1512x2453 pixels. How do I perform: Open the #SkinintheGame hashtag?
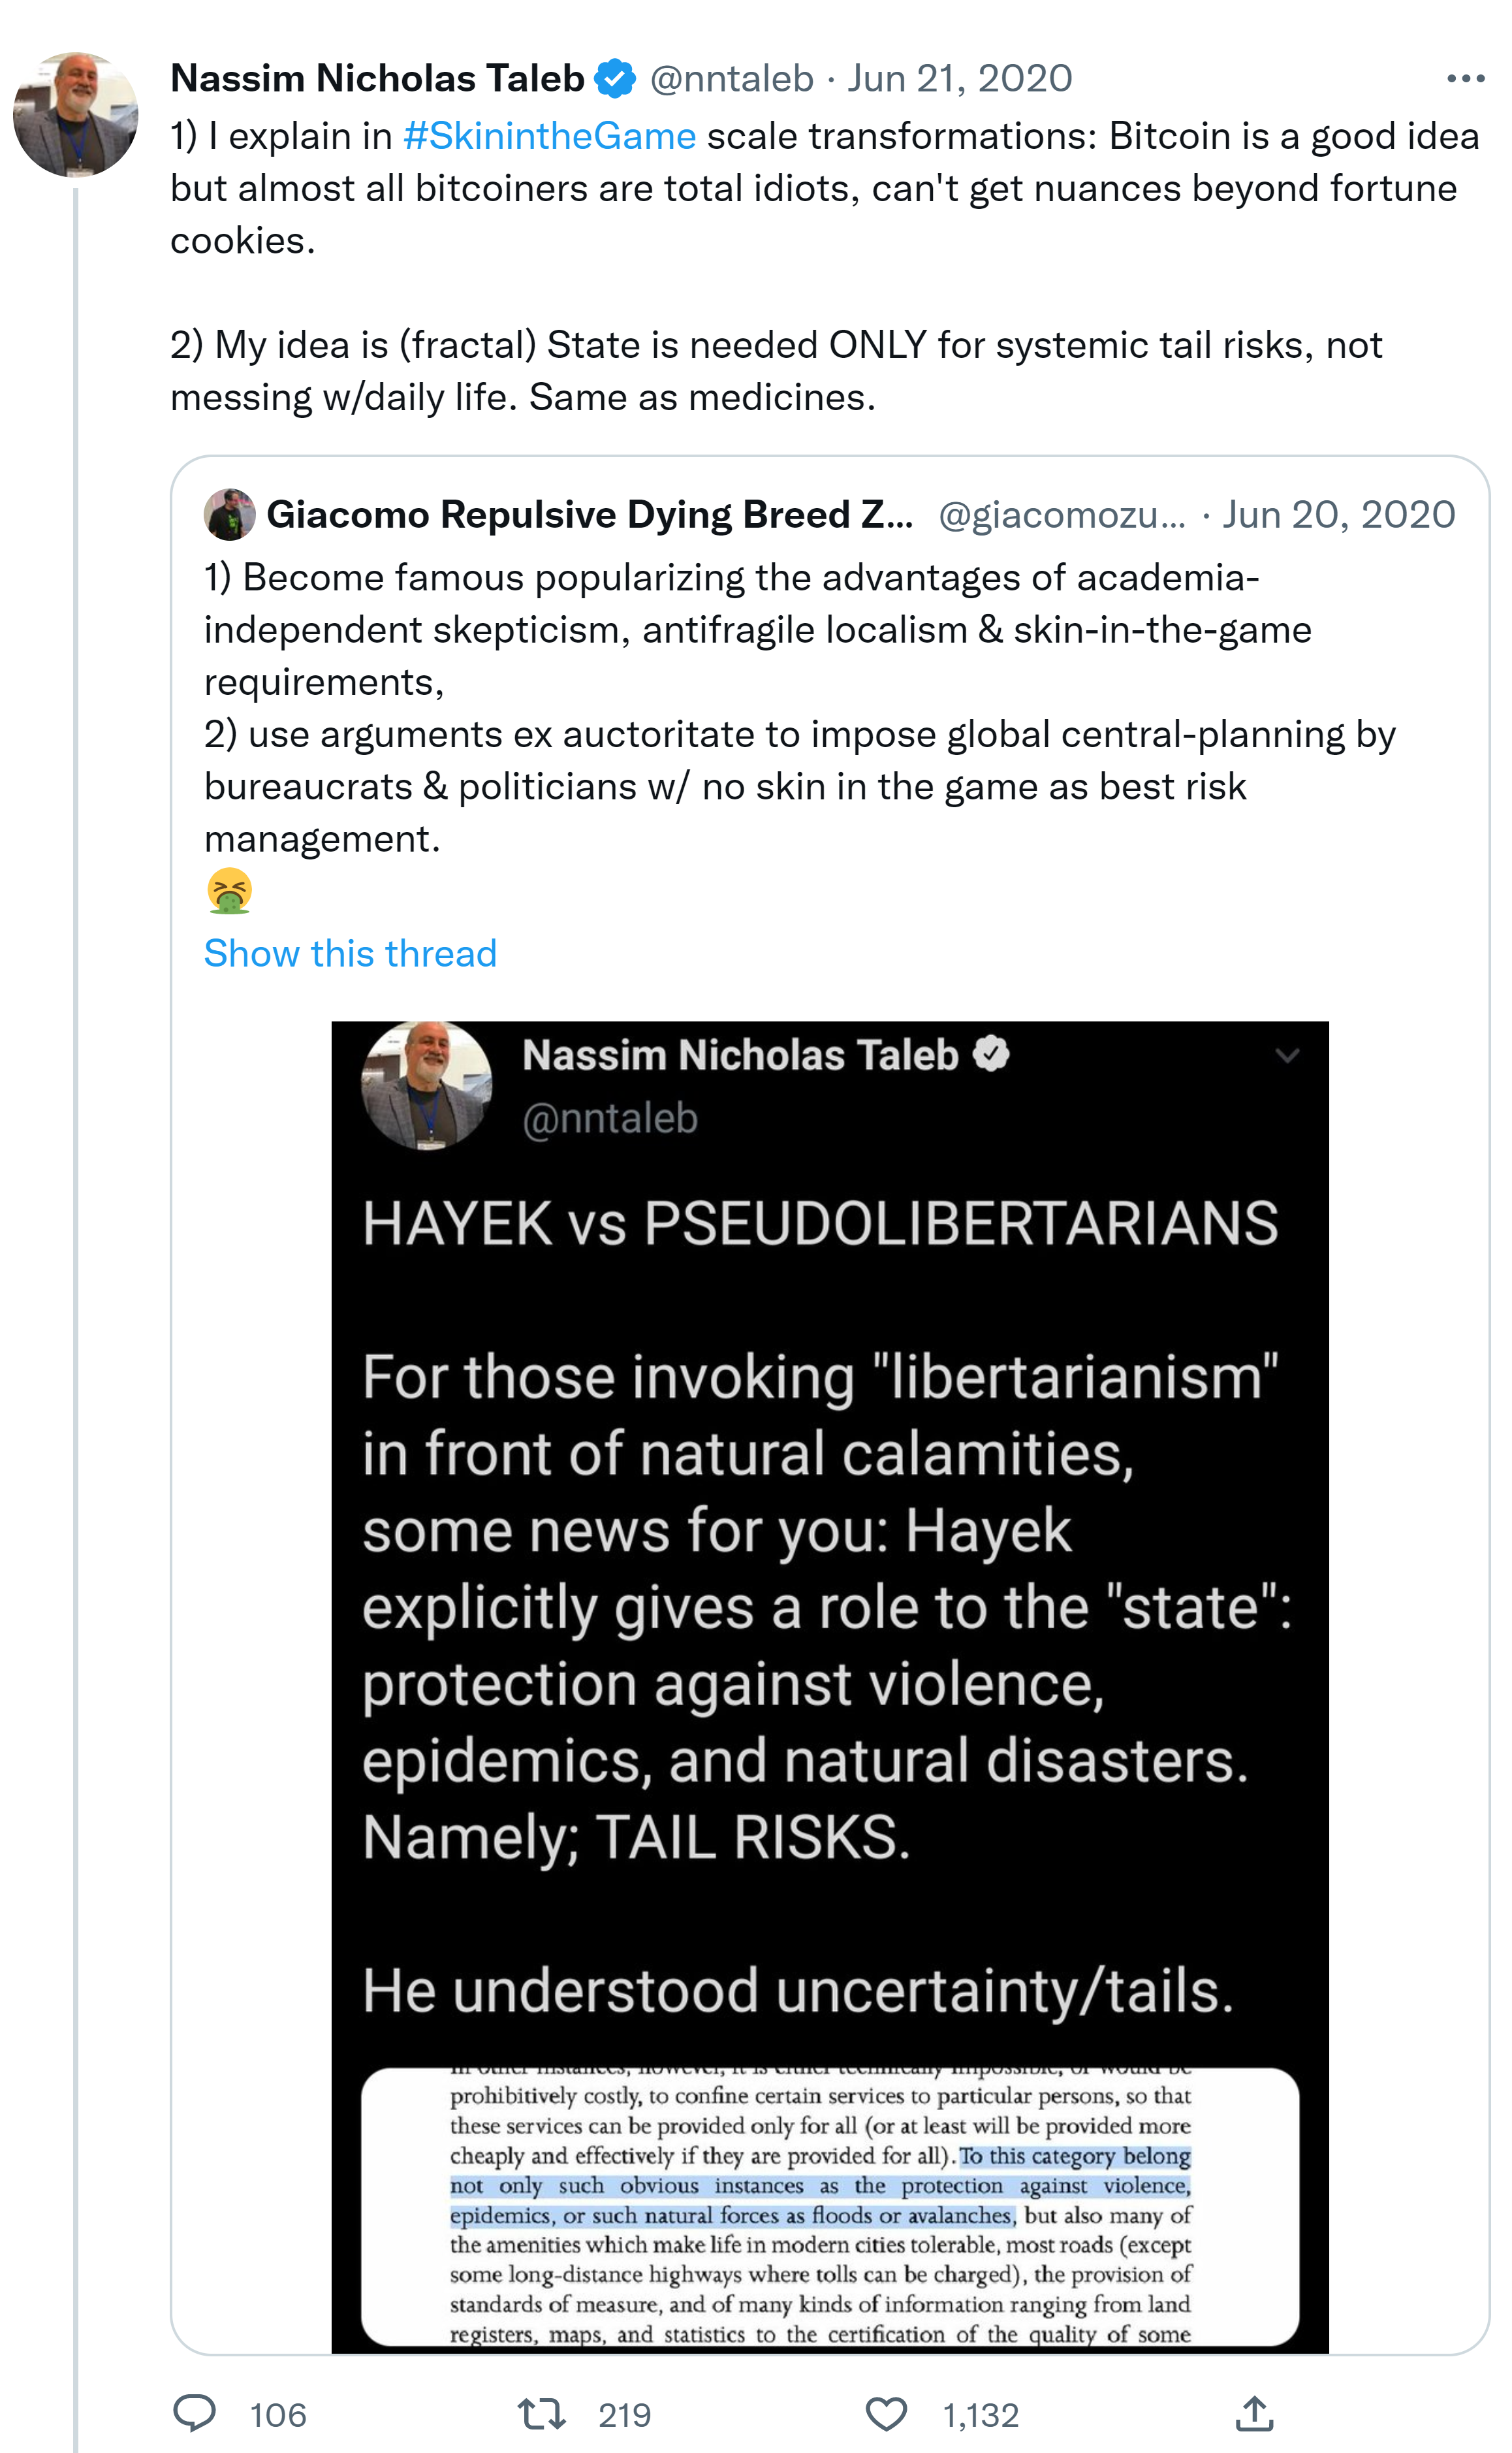click(x=549, y=136)
